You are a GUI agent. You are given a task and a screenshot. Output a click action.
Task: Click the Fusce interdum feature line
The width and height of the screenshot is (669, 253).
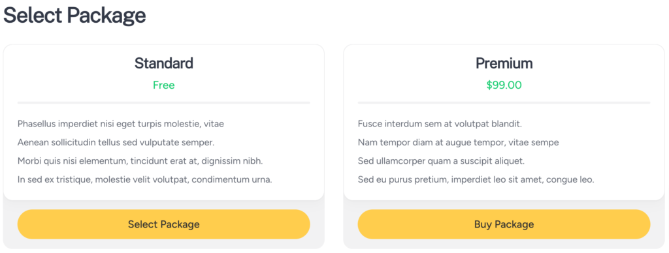click(440, 124)
